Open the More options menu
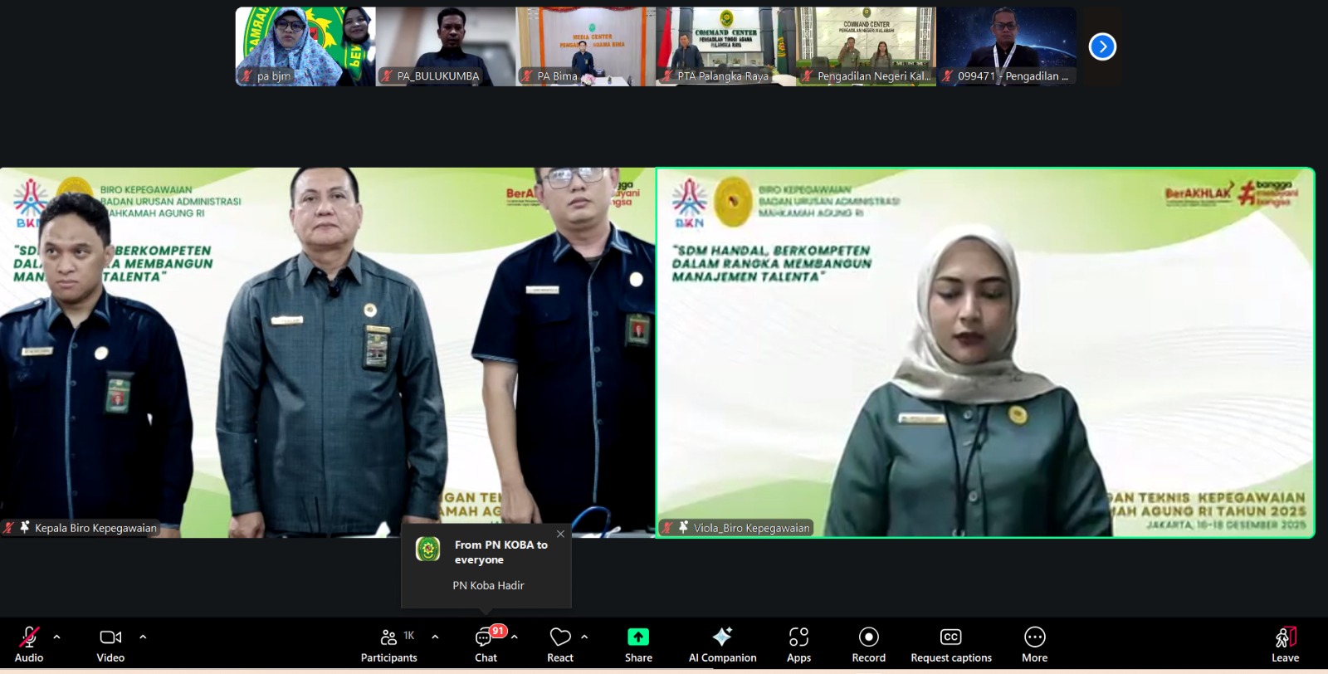Image resolution: width=1328 pixels, height=674 pixels. click(x=1034, y=637)
